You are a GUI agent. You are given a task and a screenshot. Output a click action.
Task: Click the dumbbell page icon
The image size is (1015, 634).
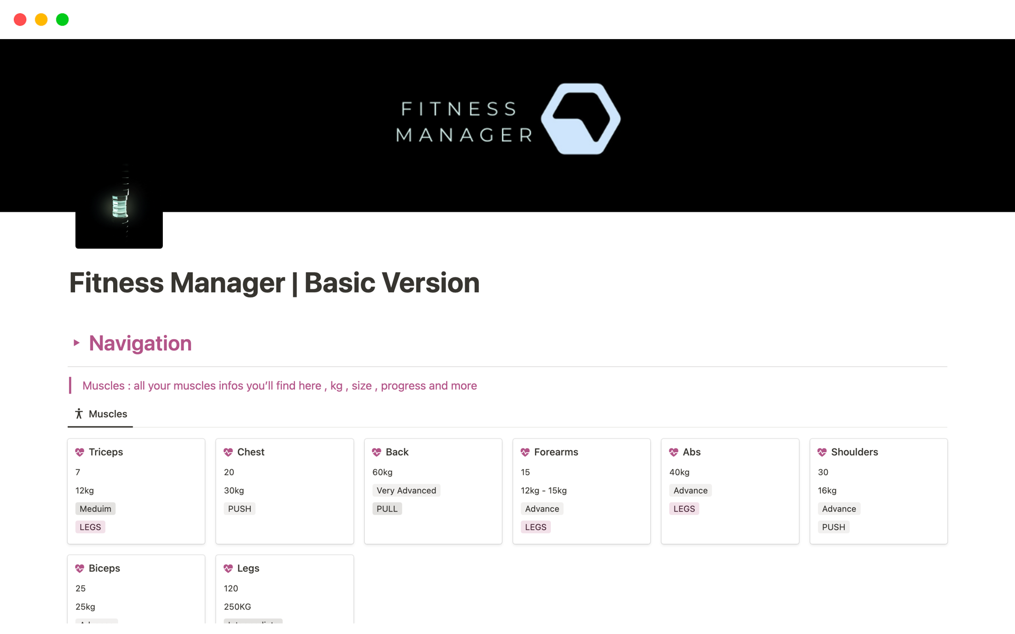pos(119,206)
